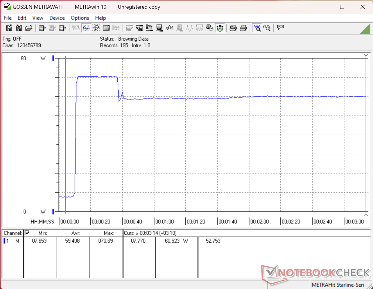Screen dimensions: 373x289
Task: Click the print chart icon
Action: point(233,28)
